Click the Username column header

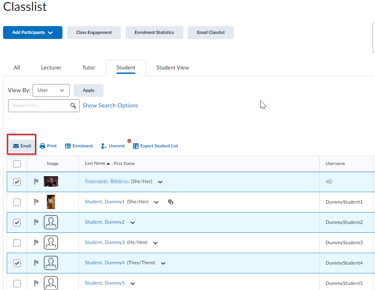335,164
